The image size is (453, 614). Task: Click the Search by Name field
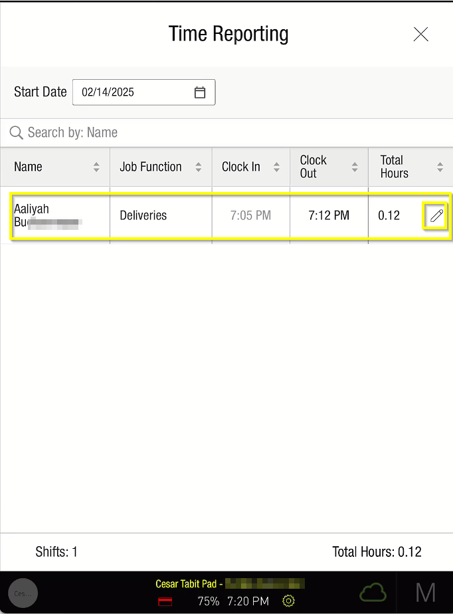pos(226,133)
